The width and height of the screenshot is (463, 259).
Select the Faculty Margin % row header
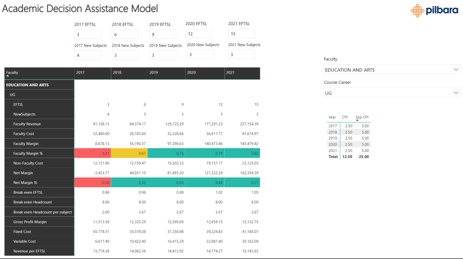point(39,153)
